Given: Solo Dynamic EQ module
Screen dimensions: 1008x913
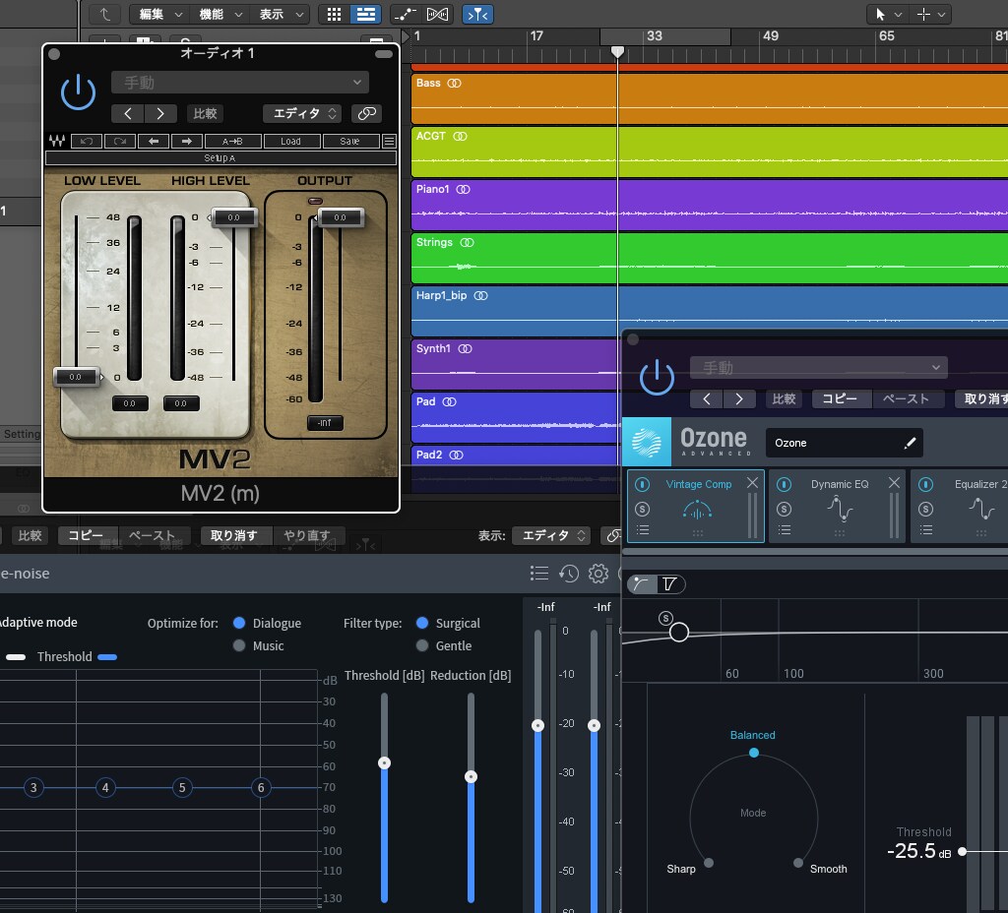Looking at the screenshot, I should [784, 509].
